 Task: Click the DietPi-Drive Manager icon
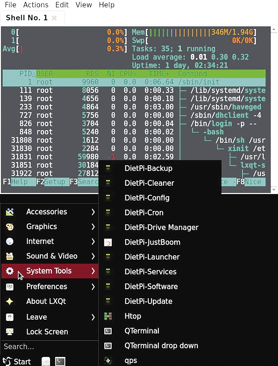(x=108, y=227)
